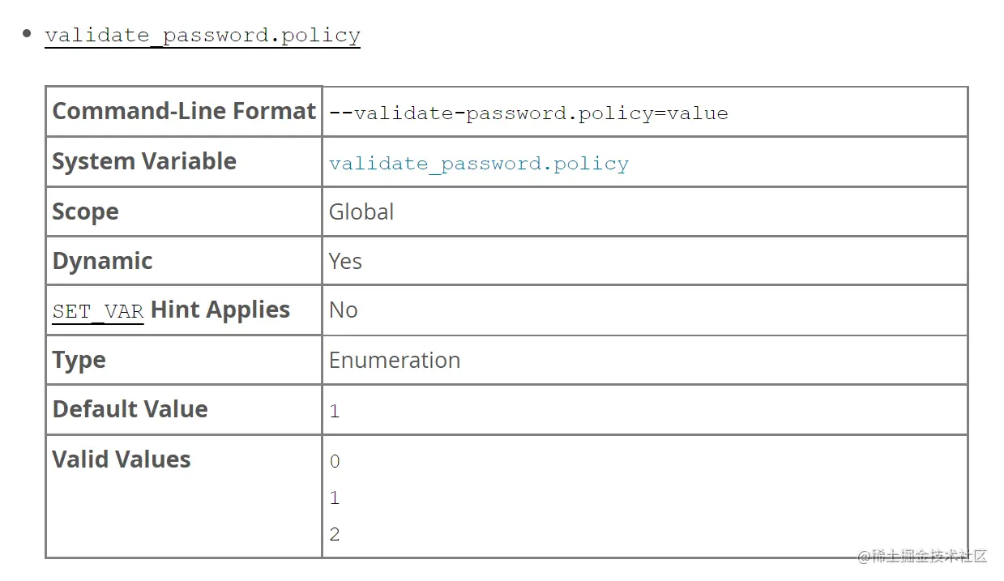Select valid value 2 in the list
The width and height of the screenshot is (1004, 581).
(x=335, y=535)
